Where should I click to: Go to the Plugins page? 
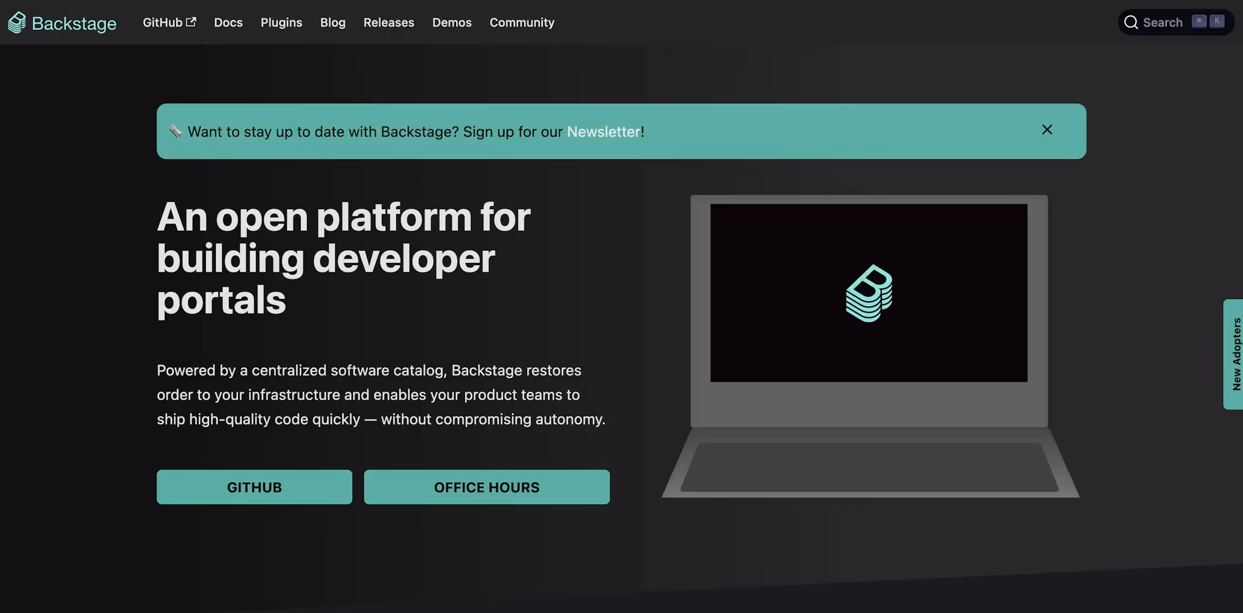[x=281, y=22]
